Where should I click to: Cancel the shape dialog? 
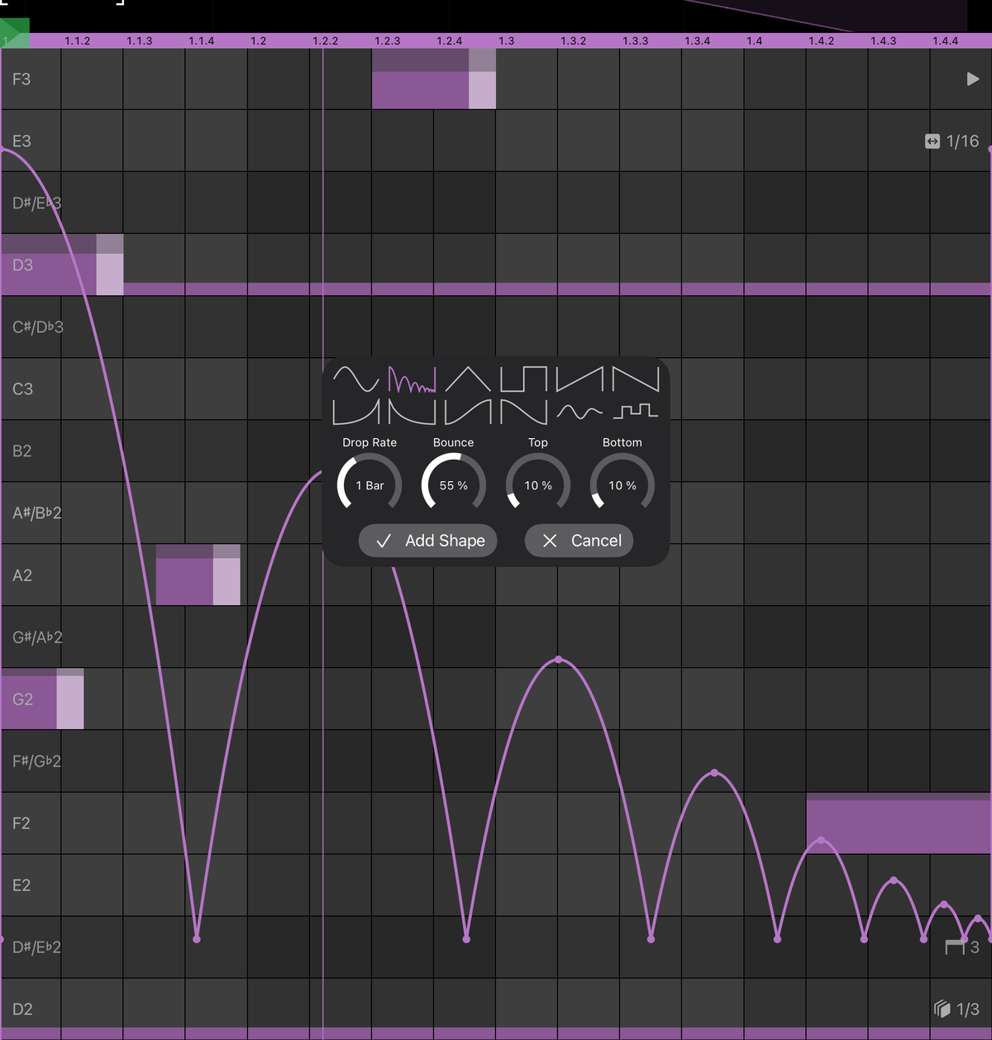point(579,541)
